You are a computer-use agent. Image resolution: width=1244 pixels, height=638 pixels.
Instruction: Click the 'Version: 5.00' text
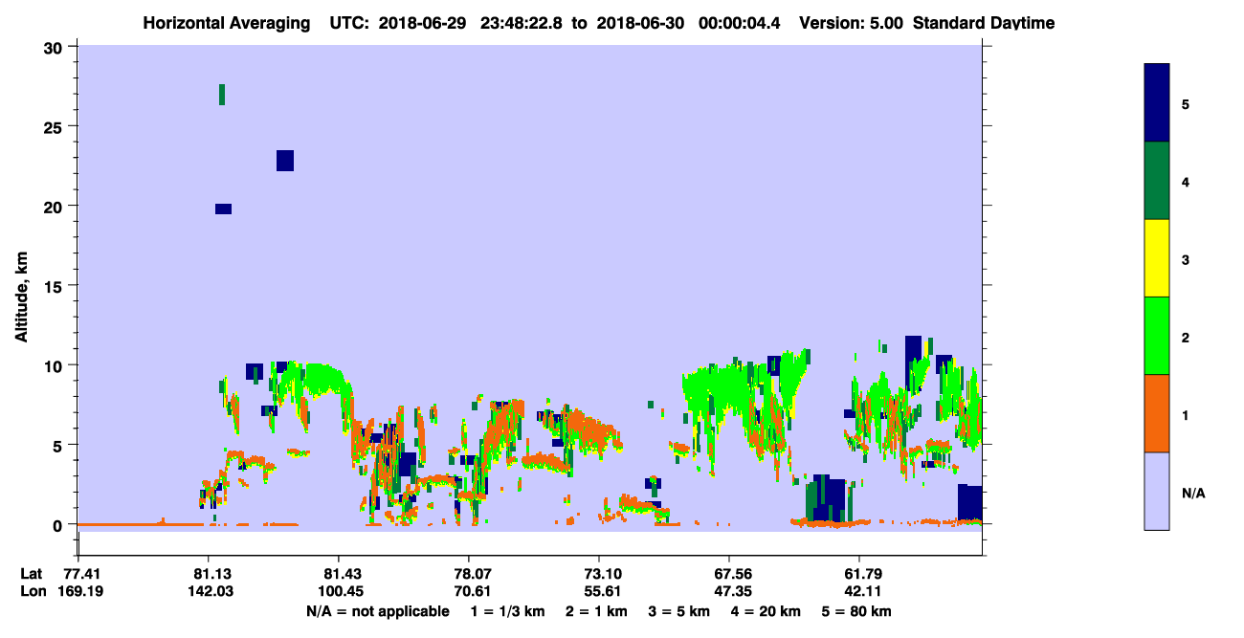tap(851, 22)
